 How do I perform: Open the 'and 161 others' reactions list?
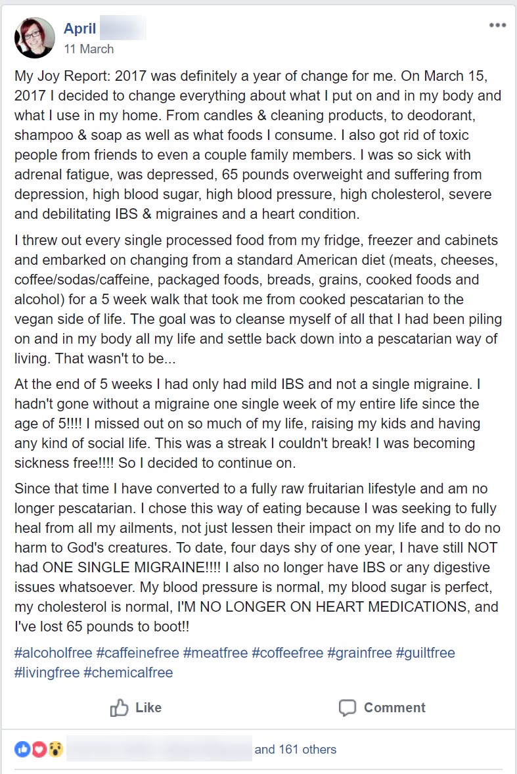coord(295,749)
